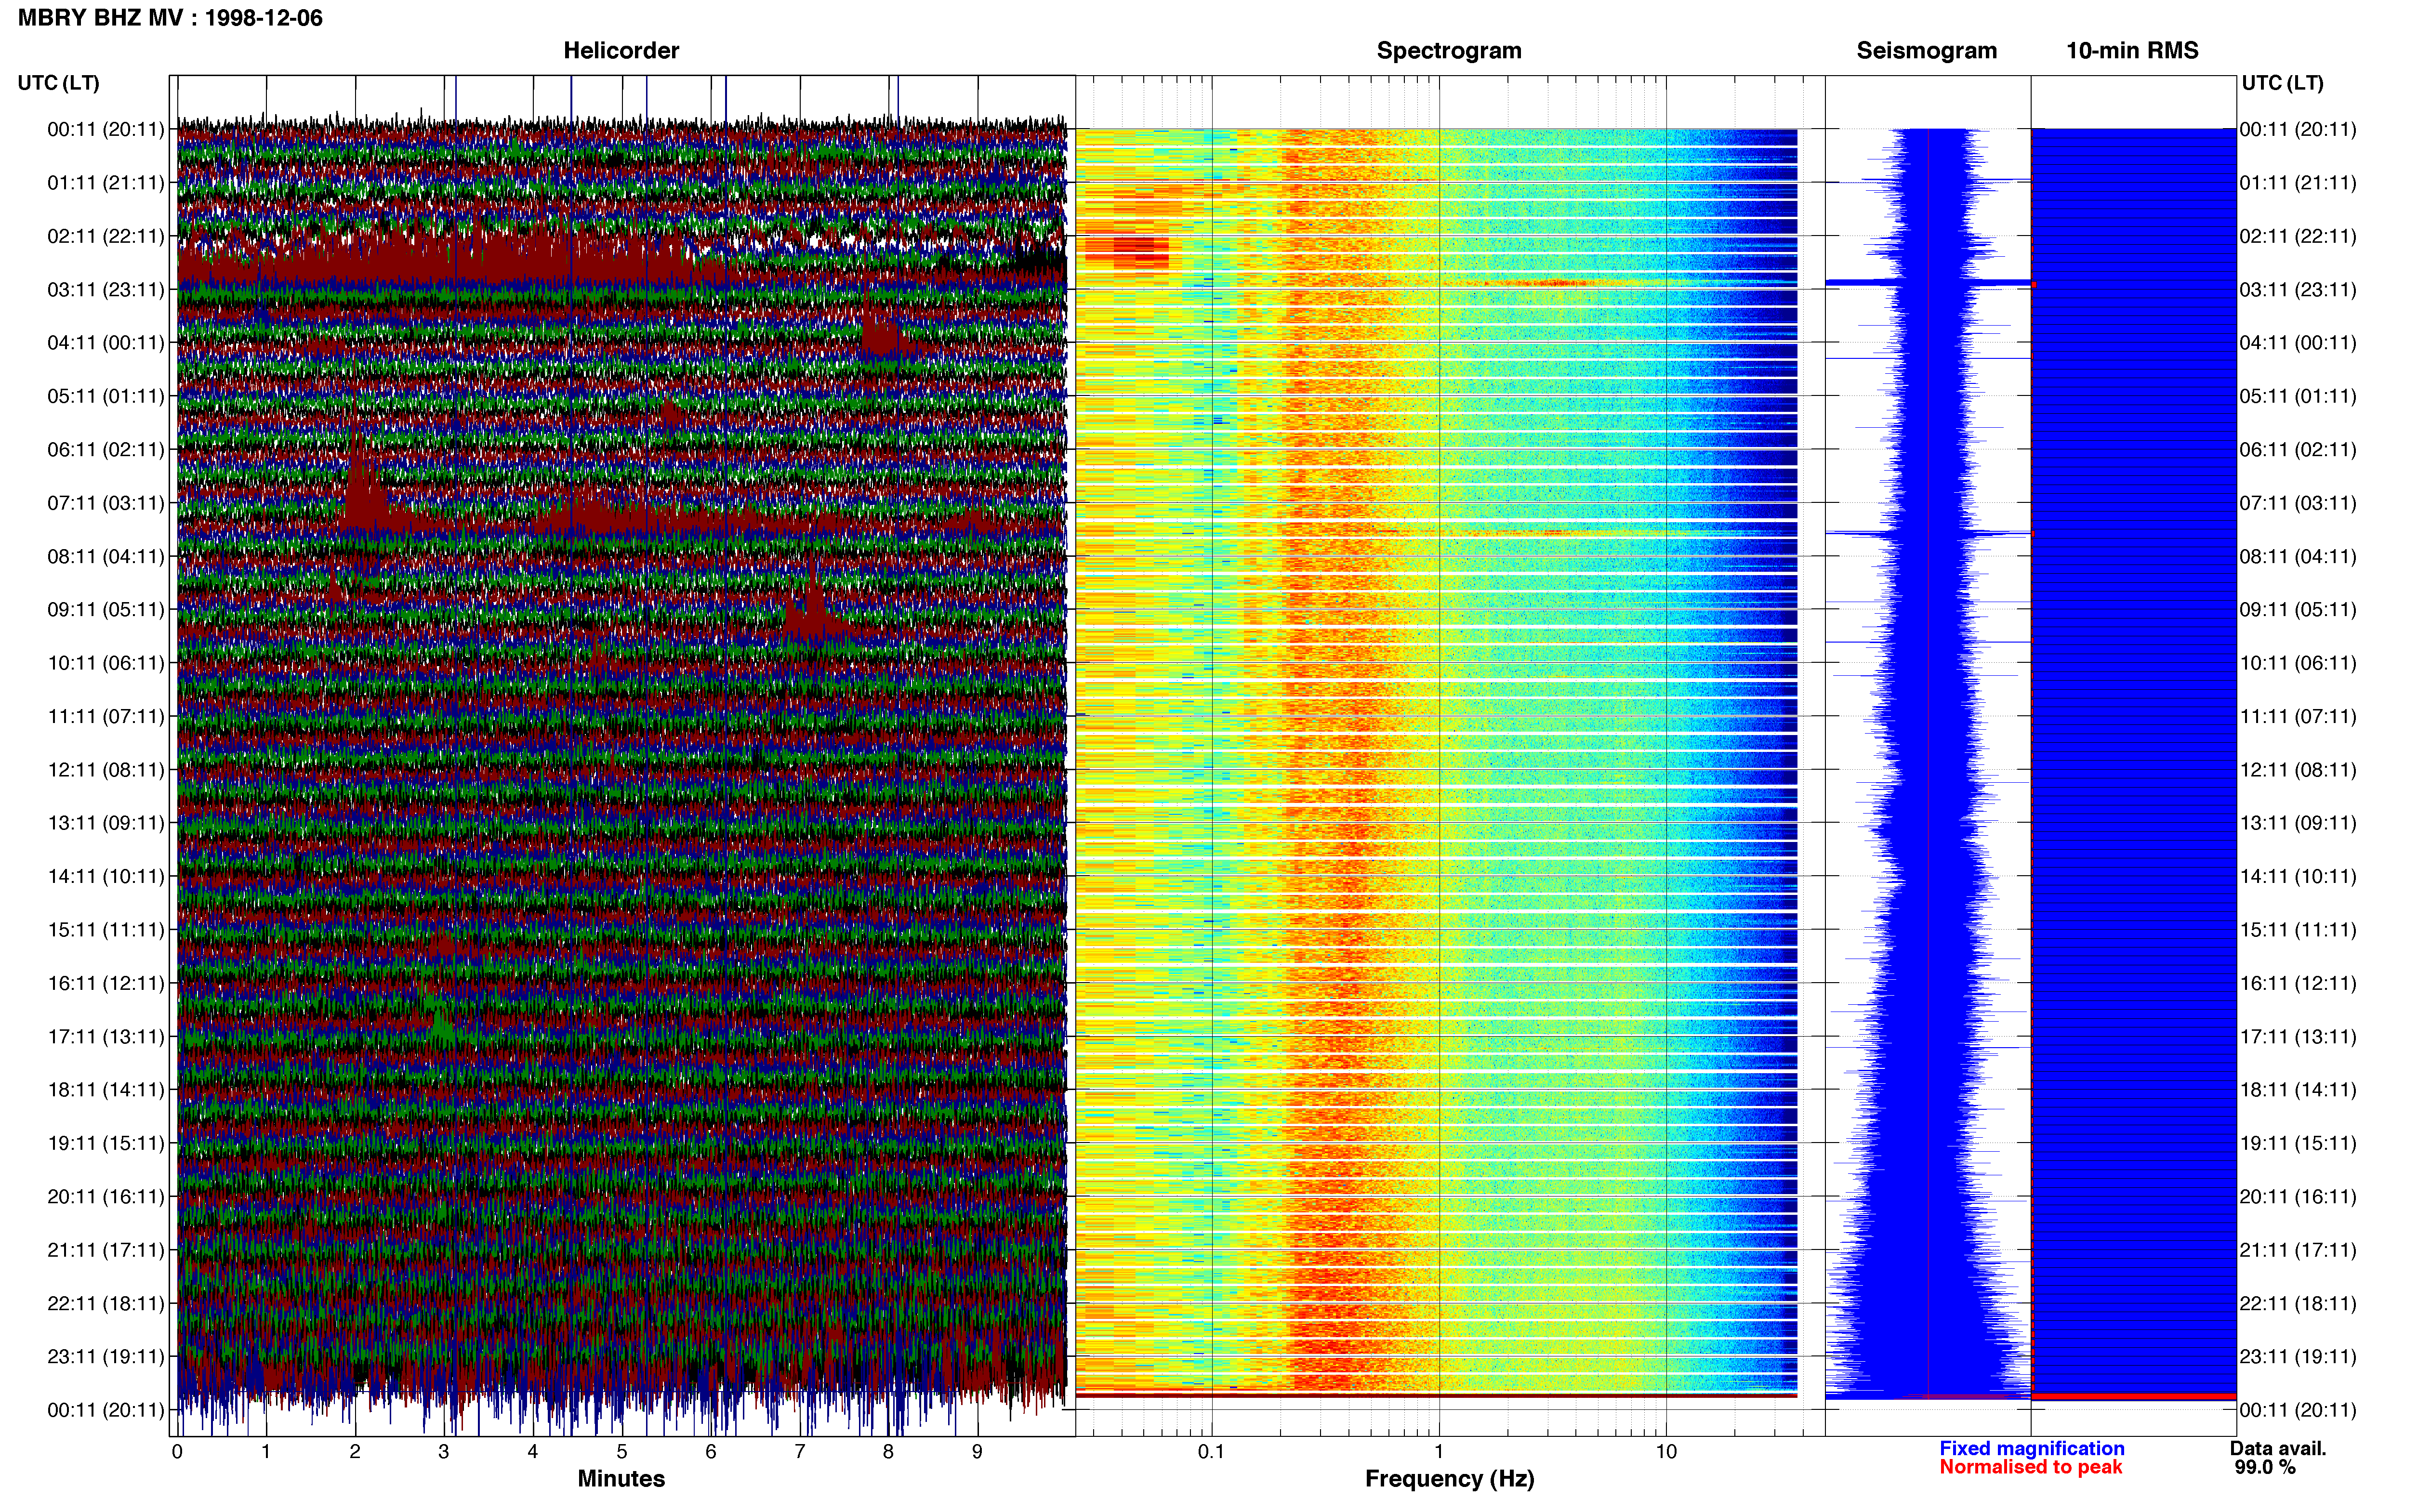Click the '99.0 %' availability value
2418x1512 pixels.
pyautogui.click(x=2265, y=1467)
